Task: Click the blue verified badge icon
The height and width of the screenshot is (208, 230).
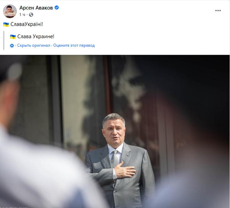Action: [56, 7]
